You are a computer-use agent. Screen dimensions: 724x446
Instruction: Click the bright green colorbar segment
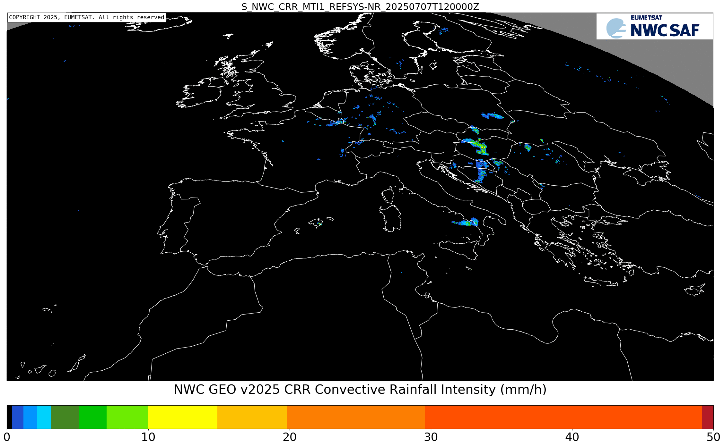[92, 417]
